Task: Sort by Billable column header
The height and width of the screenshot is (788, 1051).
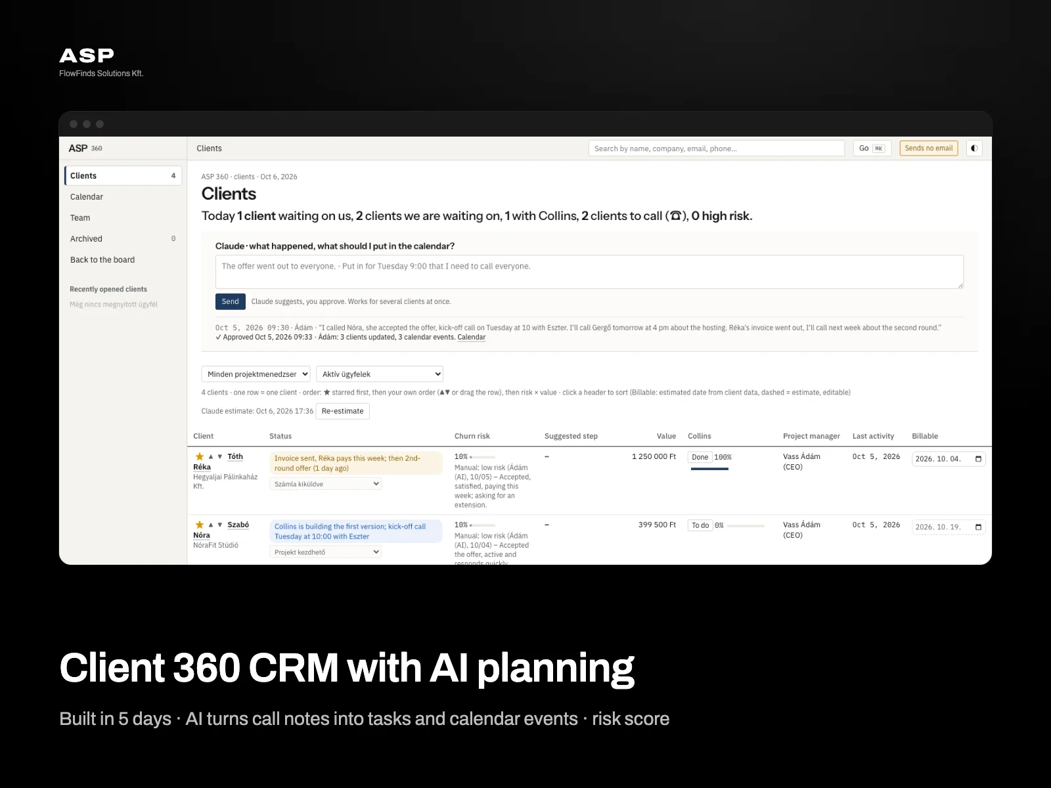Action: click(925, 436)
